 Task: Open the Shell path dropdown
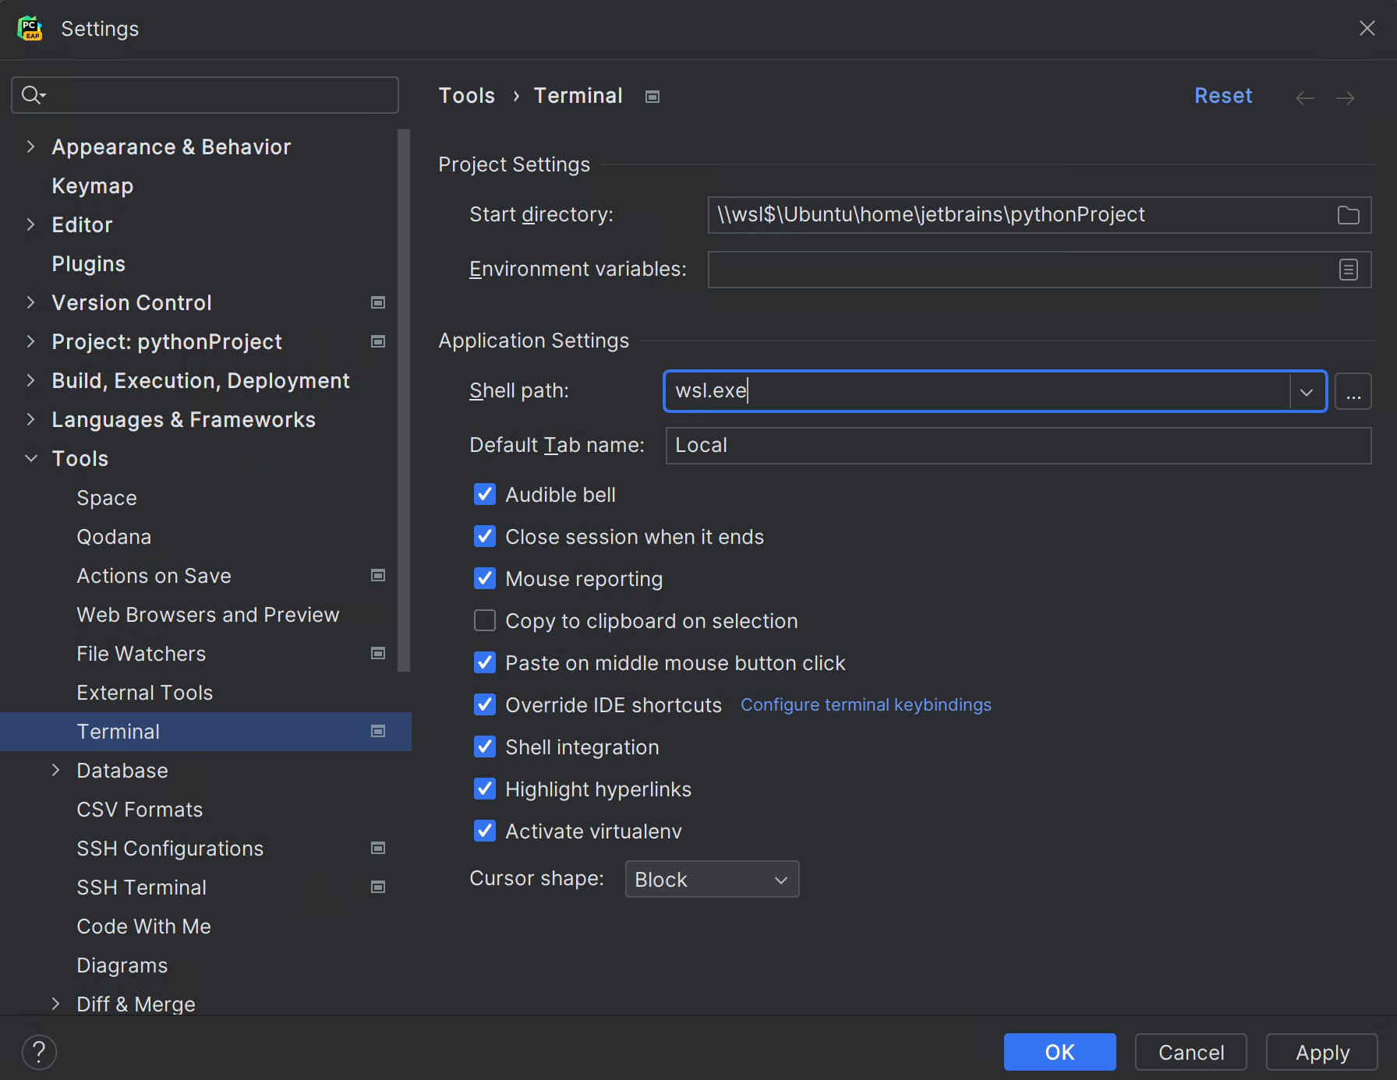[x=1307, y=391]
